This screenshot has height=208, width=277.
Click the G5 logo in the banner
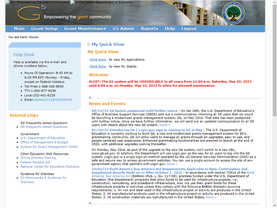(x=32, y=13)
